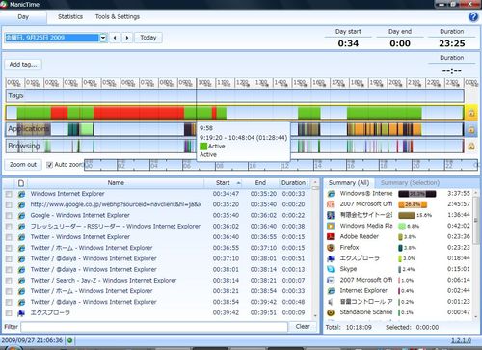Click the large red block on the activity timeline
Screen dimensions: 482x350
coord(139,113)
